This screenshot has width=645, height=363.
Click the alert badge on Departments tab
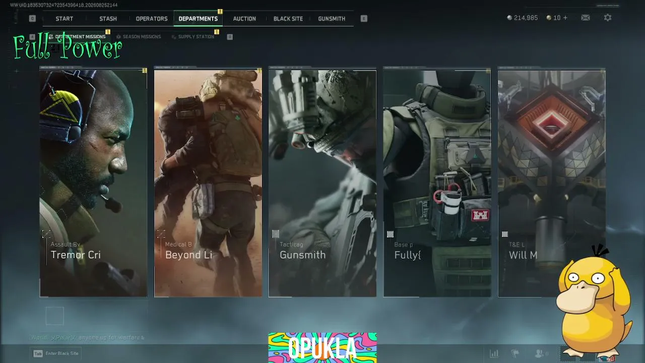coord(220,11)
